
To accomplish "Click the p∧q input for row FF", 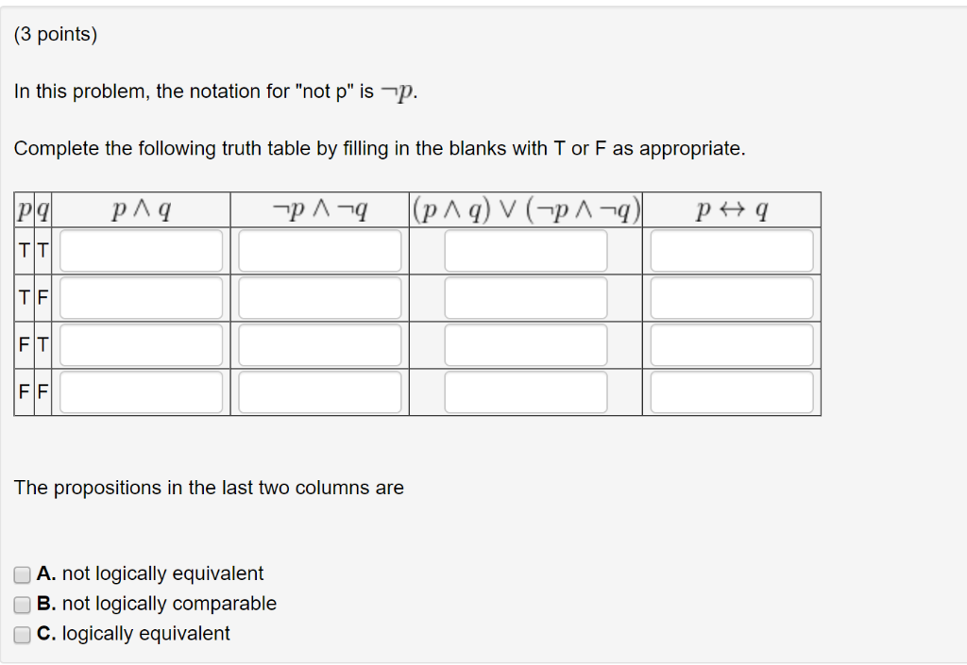I will coord(140,391).
